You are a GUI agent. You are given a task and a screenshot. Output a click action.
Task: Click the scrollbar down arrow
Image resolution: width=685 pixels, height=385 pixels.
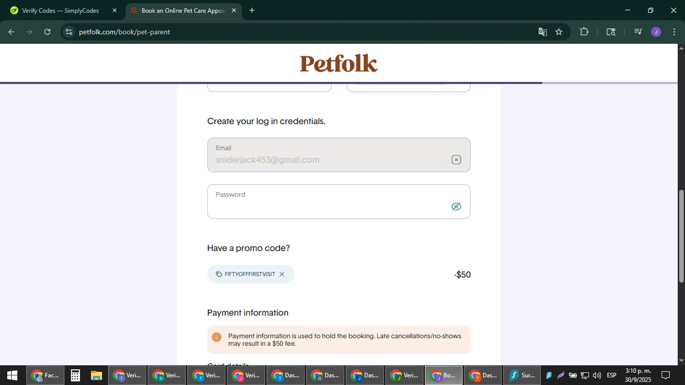coord(681,361)
